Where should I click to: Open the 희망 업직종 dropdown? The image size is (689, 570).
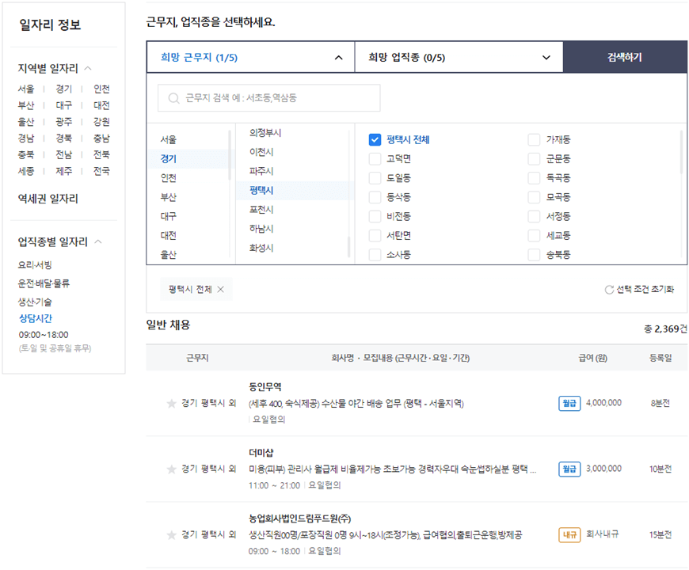[x=455, y=57]
